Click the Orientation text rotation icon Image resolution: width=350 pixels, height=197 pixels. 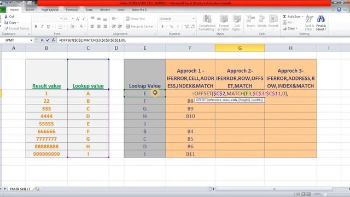(114, 19)
